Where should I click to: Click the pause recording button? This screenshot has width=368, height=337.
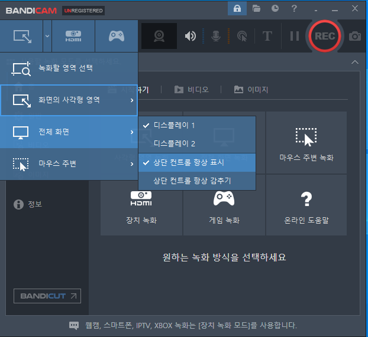pyautogui.click(x=295, y=36)
